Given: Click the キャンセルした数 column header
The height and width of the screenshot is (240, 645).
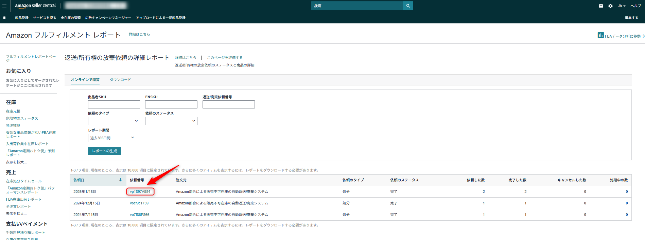Looking at the screenshot, I should [x=572, y=180].
